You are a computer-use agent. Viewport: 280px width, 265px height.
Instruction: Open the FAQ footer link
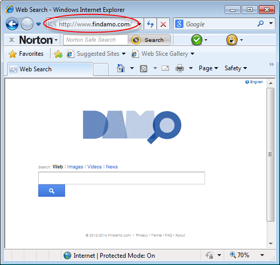168,236
